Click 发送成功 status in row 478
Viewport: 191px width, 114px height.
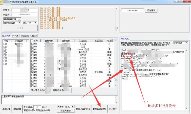point(99,72)
